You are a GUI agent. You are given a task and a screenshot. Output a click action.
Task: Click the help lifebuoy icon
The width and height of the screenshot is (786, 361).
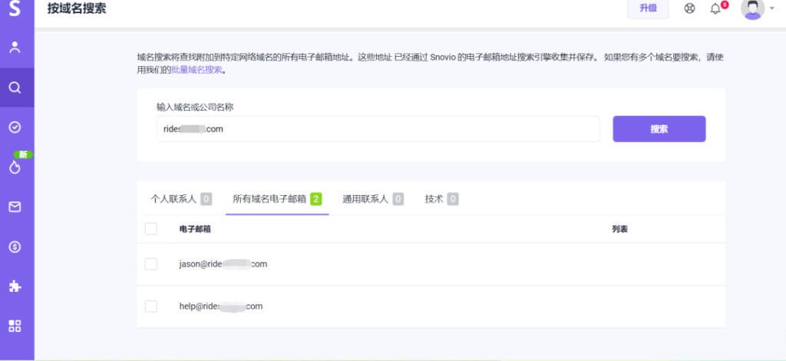689,9
